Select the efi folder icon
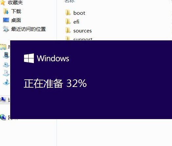The height and width of the screenshot is (146, 172). click(x=68, y=21)
